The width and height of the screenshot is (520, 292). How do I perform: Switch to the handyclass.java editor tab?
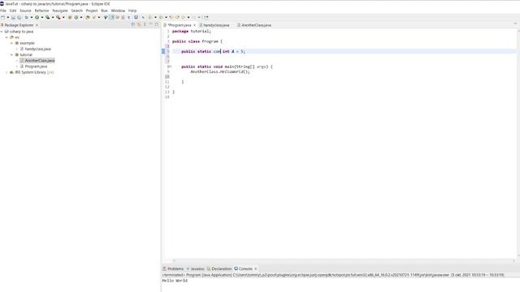tap(216, 25)
